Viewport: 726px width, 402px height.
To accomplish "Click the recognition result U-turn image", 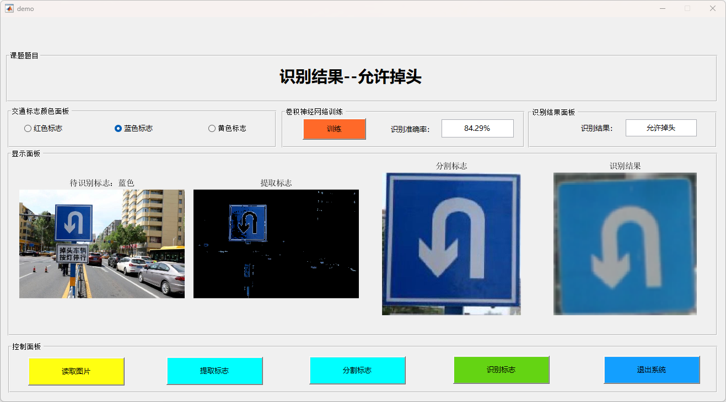I will click(x=625, y=244).
